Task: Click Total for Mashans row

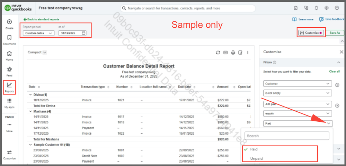Action: [139, 139]
